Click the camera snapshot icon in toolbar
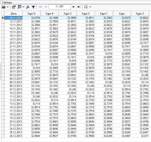This screenshot has height=142, width=151. coord(4,7)
